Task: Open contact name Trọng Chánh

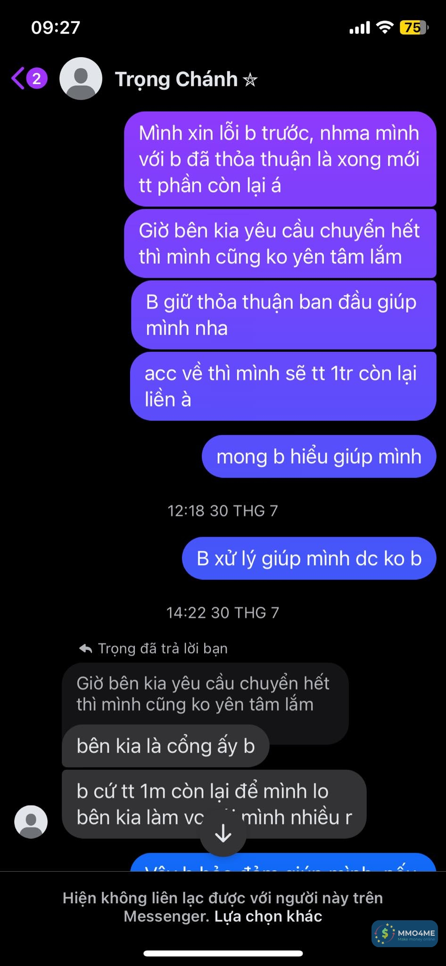Action: 176,79
